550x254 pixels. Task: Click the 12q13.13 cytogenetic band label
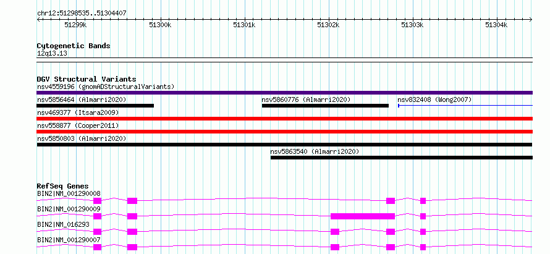pyautogui.click(x=53, y=54)
